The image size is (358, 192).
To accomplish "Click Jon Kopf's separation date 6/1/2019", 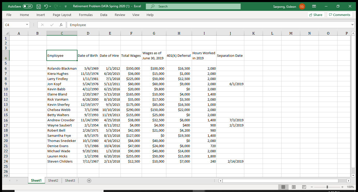I will pos(230,84).
